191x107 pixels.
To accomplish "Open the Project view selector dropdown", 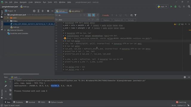I will click(x=10, y=11).
